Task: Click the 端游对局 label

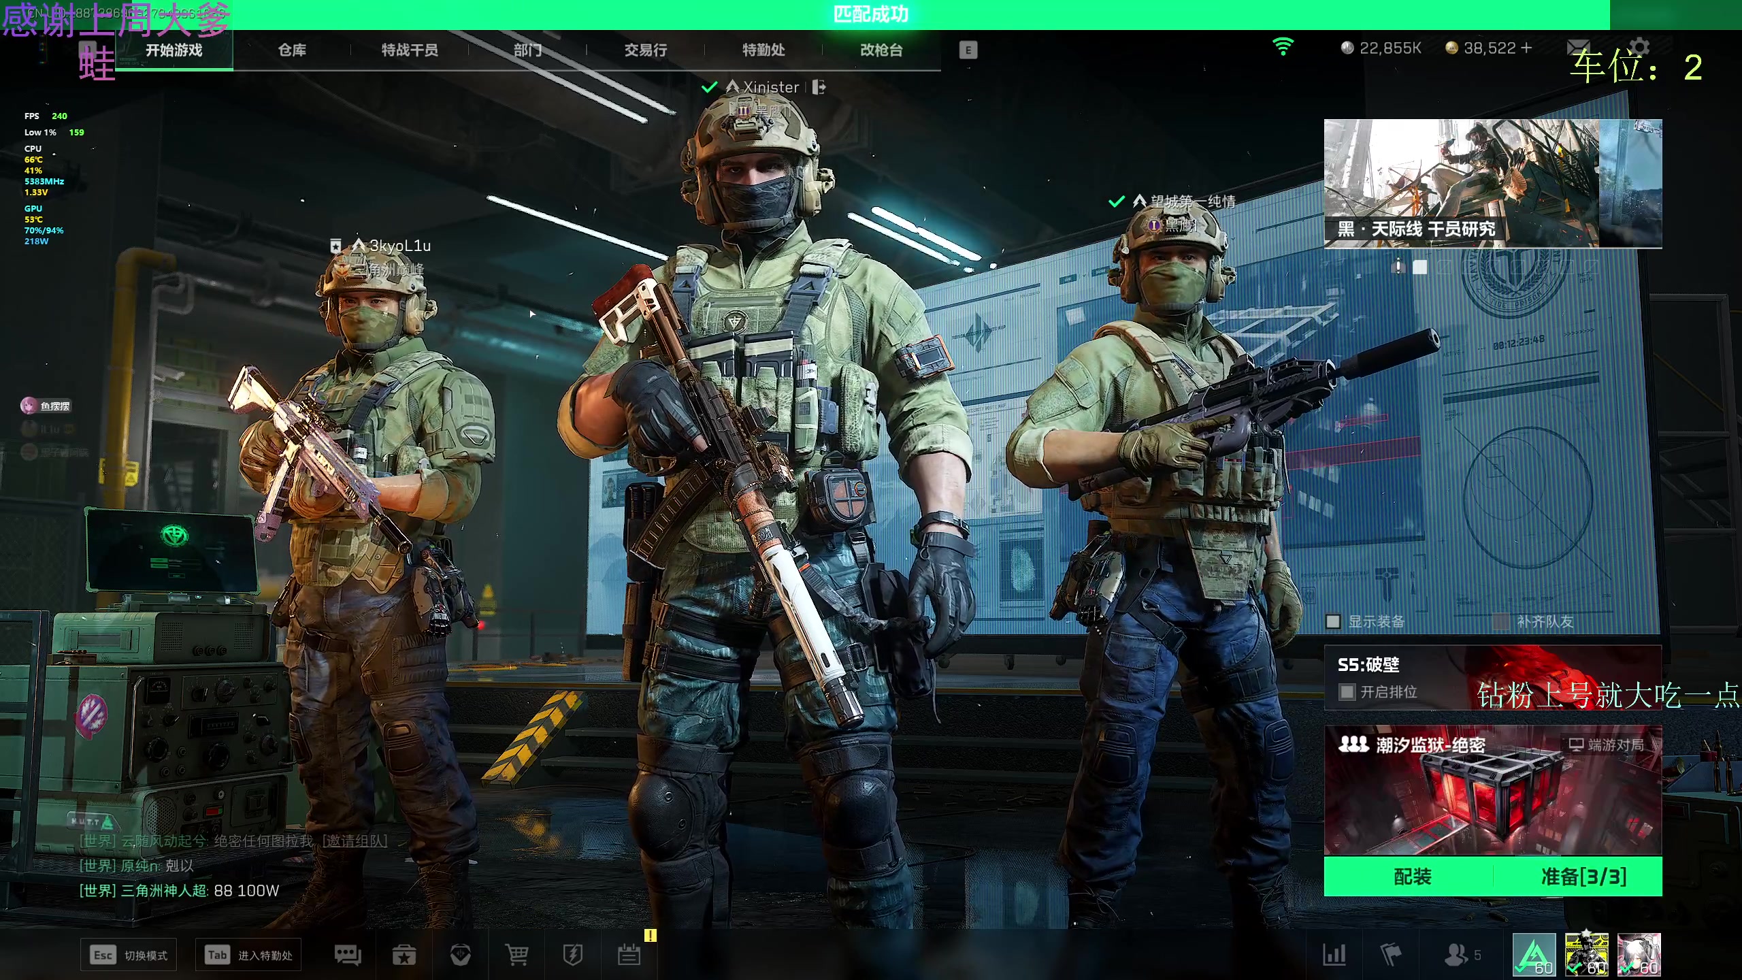Action: pos(1607,745)
